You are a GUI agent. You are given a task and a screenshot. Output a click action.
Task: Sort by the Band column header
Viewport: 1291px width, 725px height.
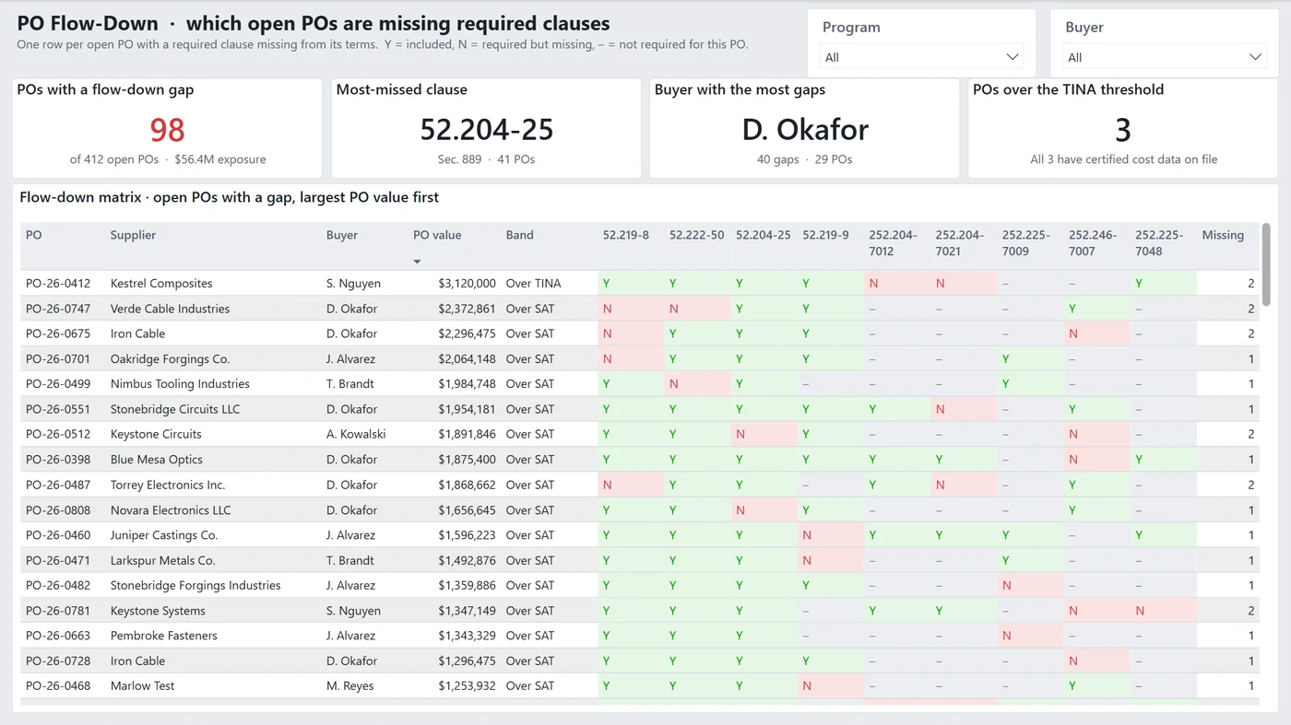tap(520, 235)
